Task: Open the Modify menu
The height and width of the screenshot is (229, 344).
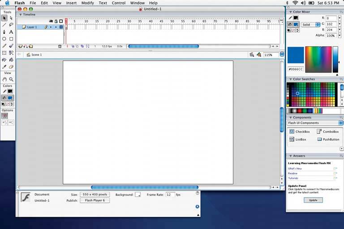Action: [88, 3]
